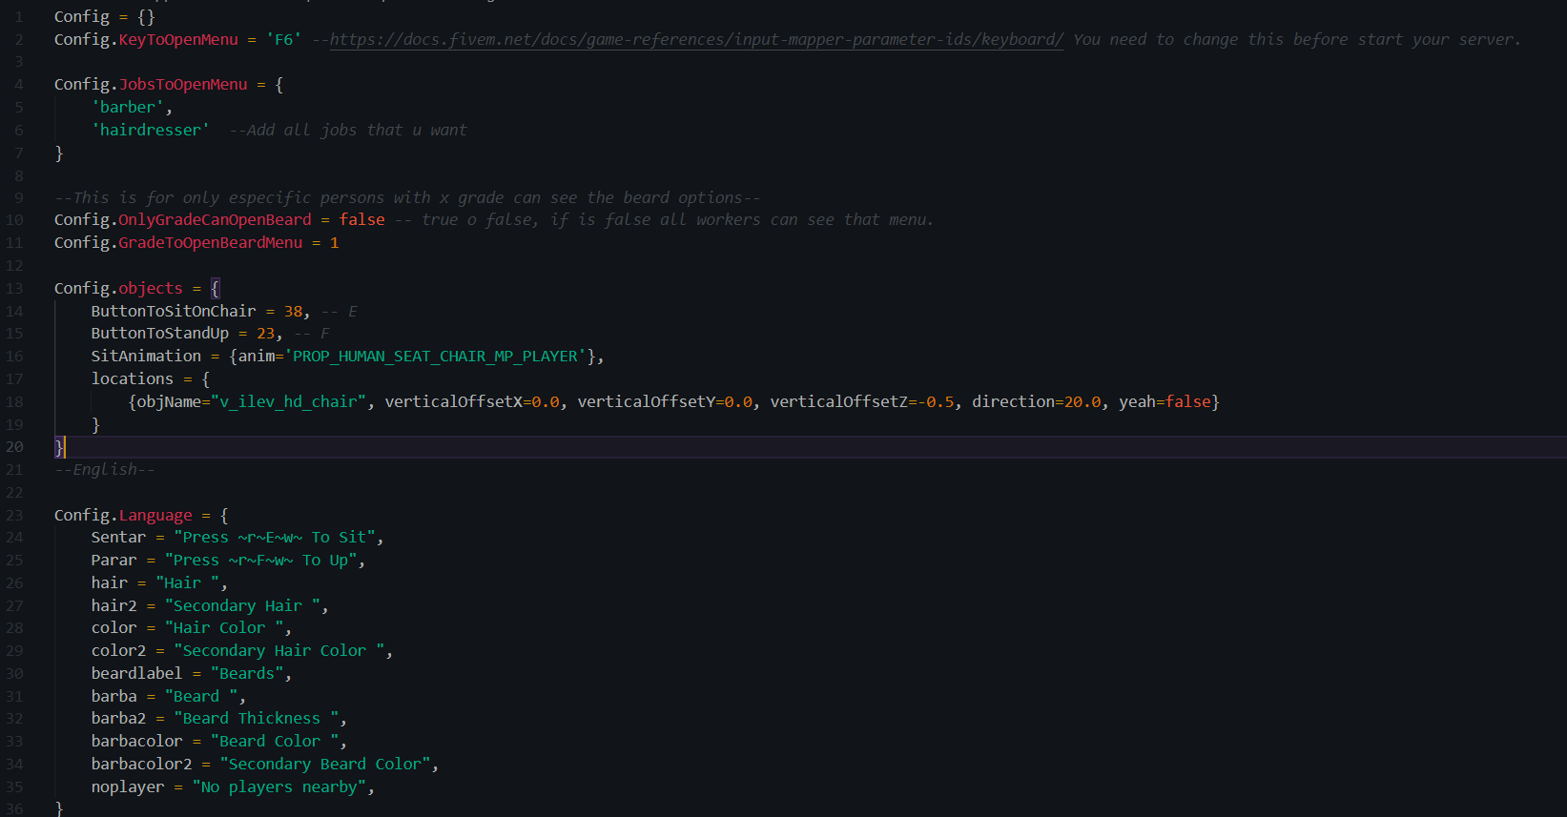This screenshot has width=1567, height=817.
Task: Click the 'hairdresser' job string
Action: point(150,131)
